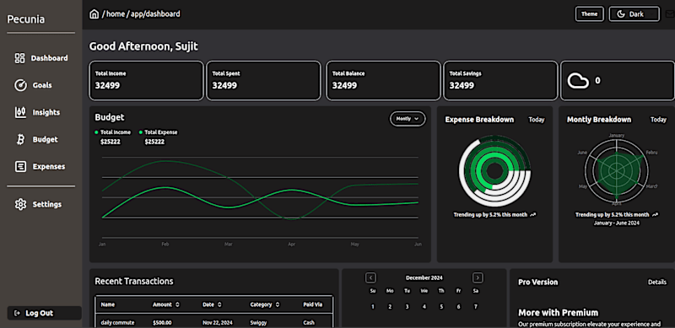Image resolution: width=675 pixels, height=328 pixels.
Task: Click trending-up arrow under Expense Breakdown
Action: 533,214
